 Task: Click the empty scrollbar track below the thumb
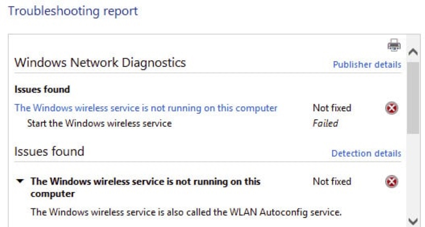point(413,175)
